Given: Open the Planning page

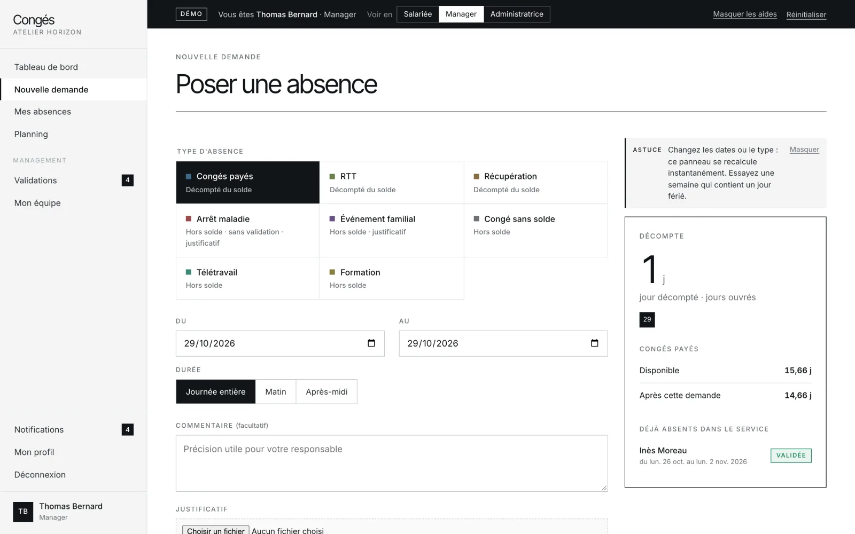Looking at the screenshot, I should tap(73, 134).
